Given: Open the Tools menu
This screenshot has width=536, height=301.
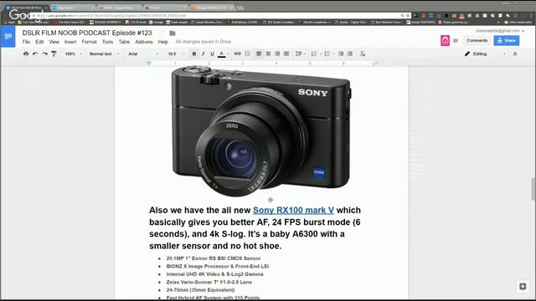Looking at the screenshot, I should click(107, 42).
